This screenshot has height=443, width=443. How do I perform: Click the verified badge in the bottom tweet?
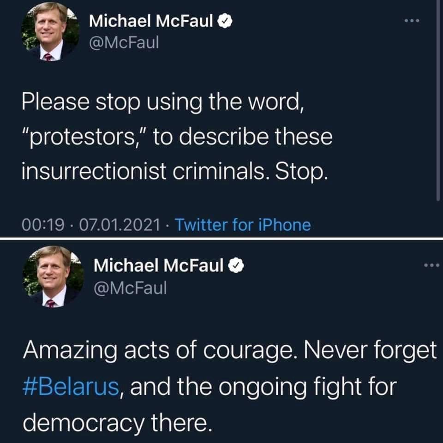[x=237, y=265]
